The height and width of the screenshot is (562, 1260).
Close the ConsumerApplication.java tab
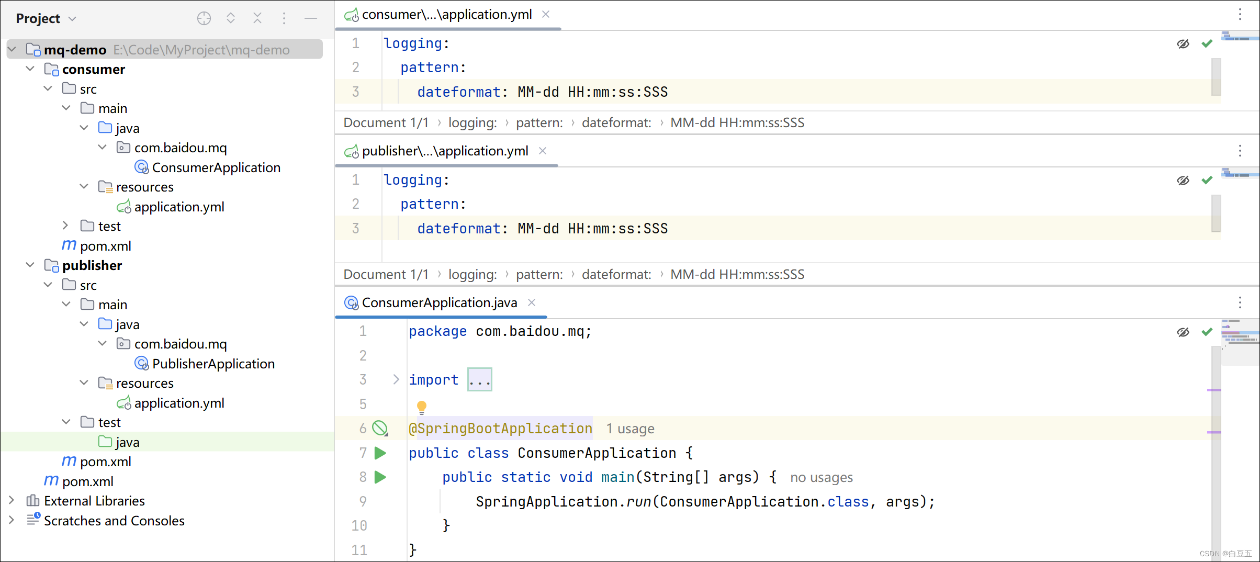coord(532,302)
